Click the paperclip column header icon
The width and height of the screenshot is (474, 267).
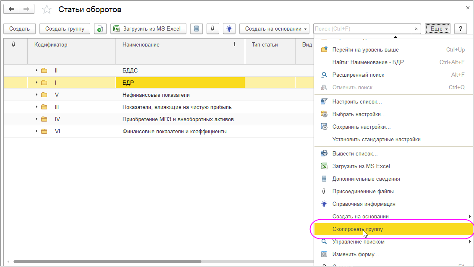tap(13, 45)
